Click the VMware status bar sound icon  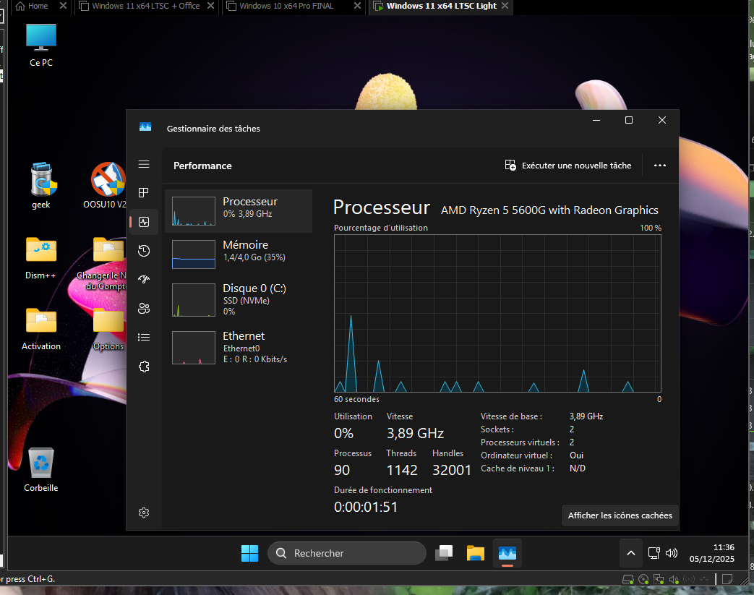pyautogui.click(x=674, y=580)
